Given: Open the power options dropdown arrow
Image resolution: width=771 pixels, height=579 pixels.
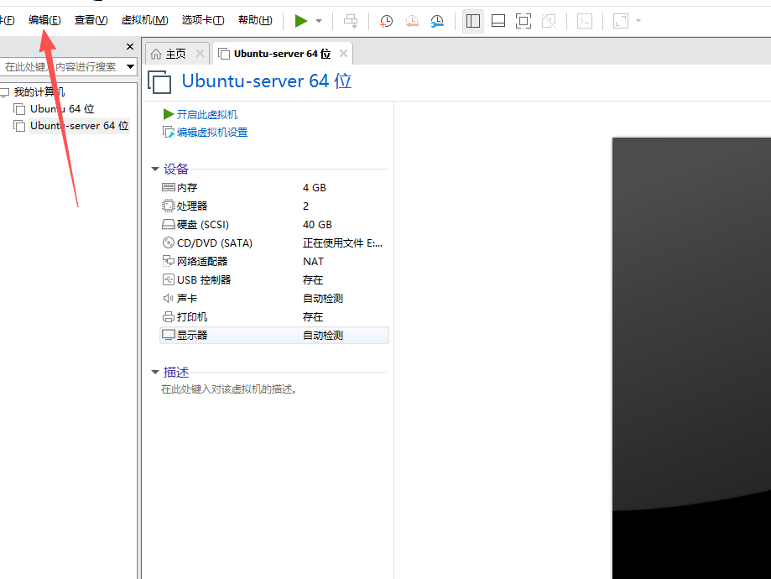Looking at the screenshot, I should 319,21.
